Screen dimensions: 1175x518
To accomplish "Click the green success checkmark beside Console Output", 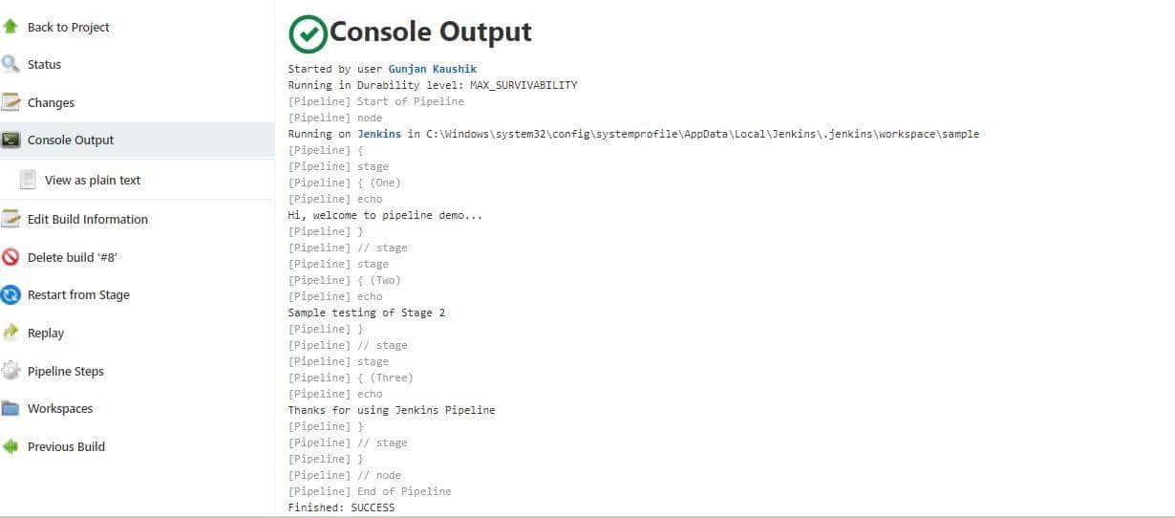I will 308,33.
